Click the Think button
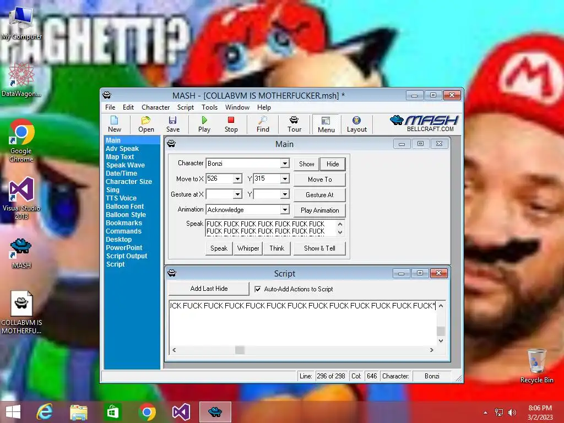The width and height of the screenshot is (564, 423). (277, 248)
